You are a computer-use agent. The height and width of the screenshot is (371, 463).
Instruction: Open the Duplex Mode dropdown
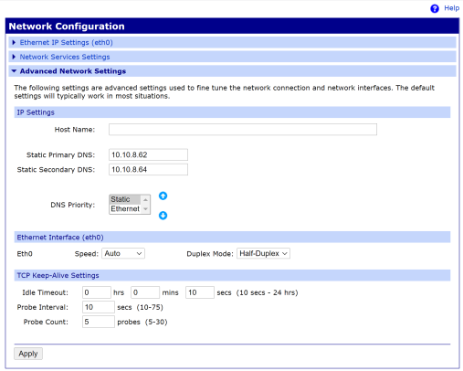click(x=263, y=253)
